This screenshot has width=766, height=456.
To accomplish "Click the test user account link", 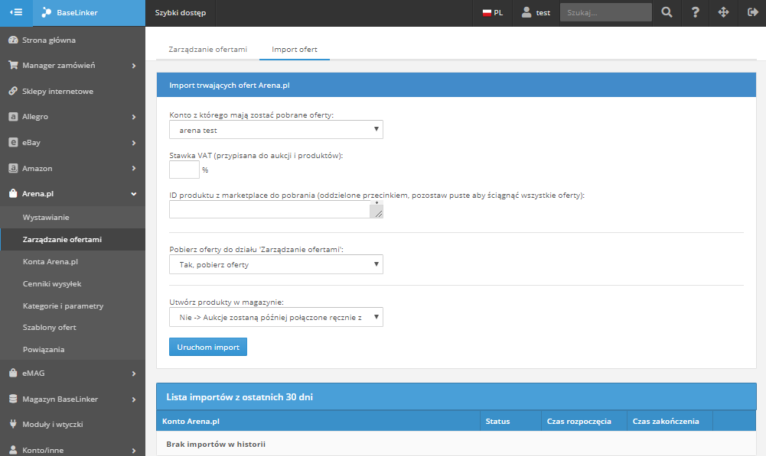I will pos(536,13).
